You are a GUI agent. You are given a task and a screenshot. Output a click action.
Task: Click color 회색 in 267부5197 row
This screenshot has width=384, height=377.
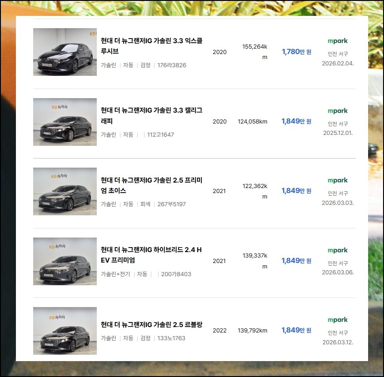[145, 204]
